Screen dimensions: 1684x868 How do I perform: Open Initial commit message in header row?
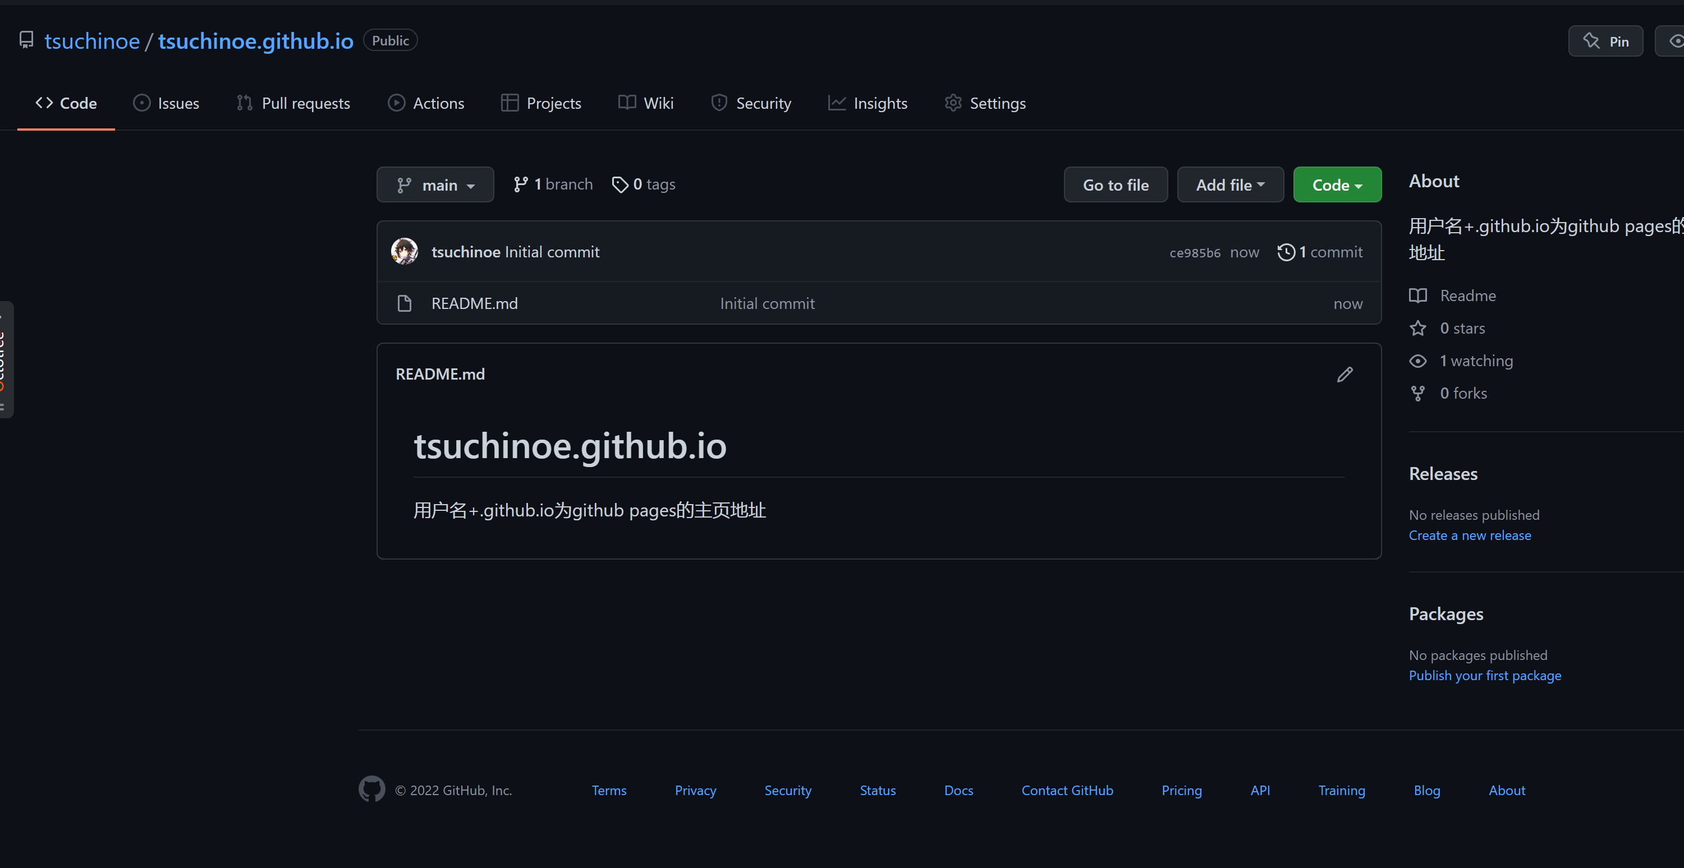click(552, 252)
